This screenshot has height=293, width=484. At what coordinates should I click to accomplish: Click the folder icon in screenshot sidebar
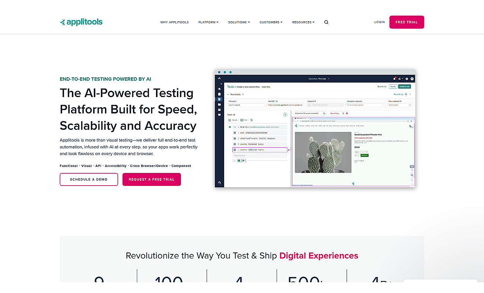pyautogui.click(x=219, y=104)
